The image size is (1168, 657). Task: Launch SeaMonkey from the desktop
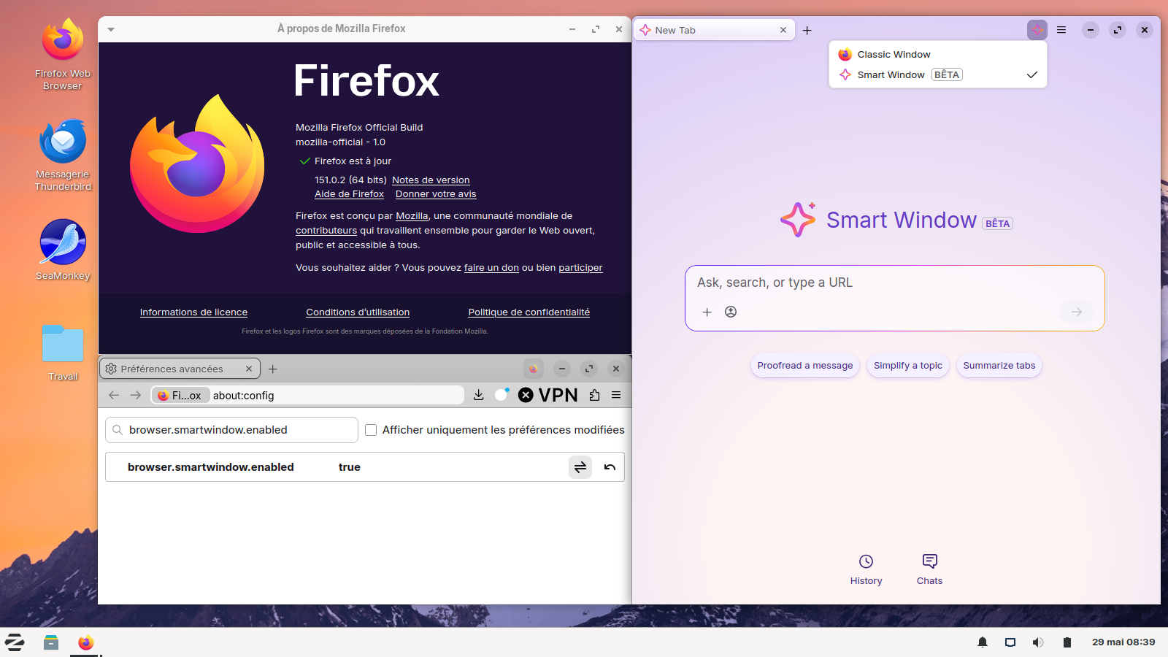tap(63, 250)
